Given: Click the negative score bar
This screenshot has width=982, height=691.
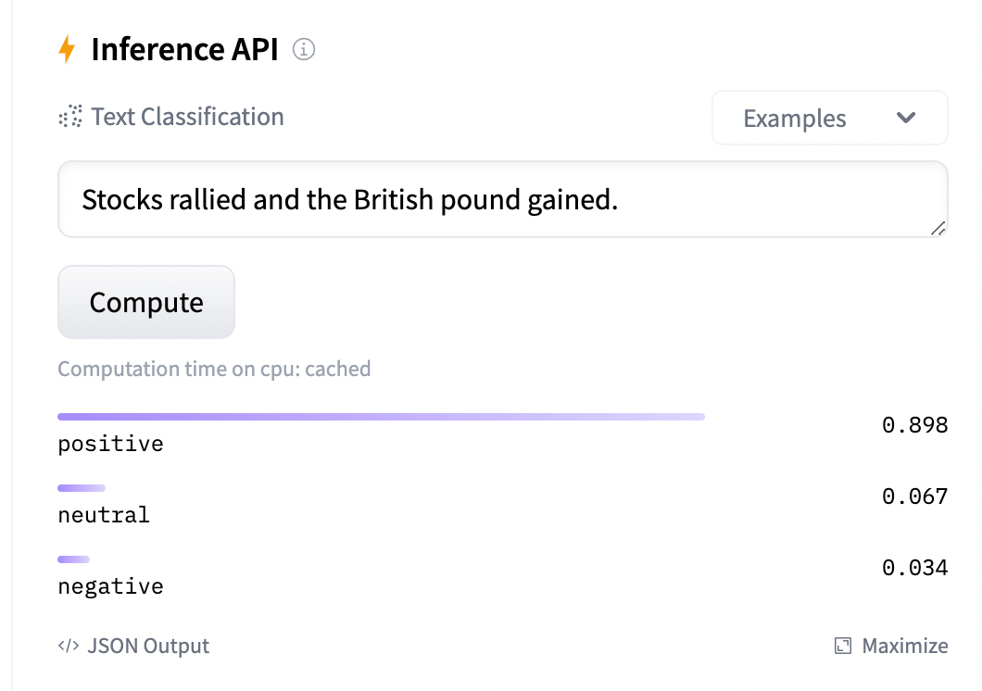Looking at the screenshot, I should [73, 559].
